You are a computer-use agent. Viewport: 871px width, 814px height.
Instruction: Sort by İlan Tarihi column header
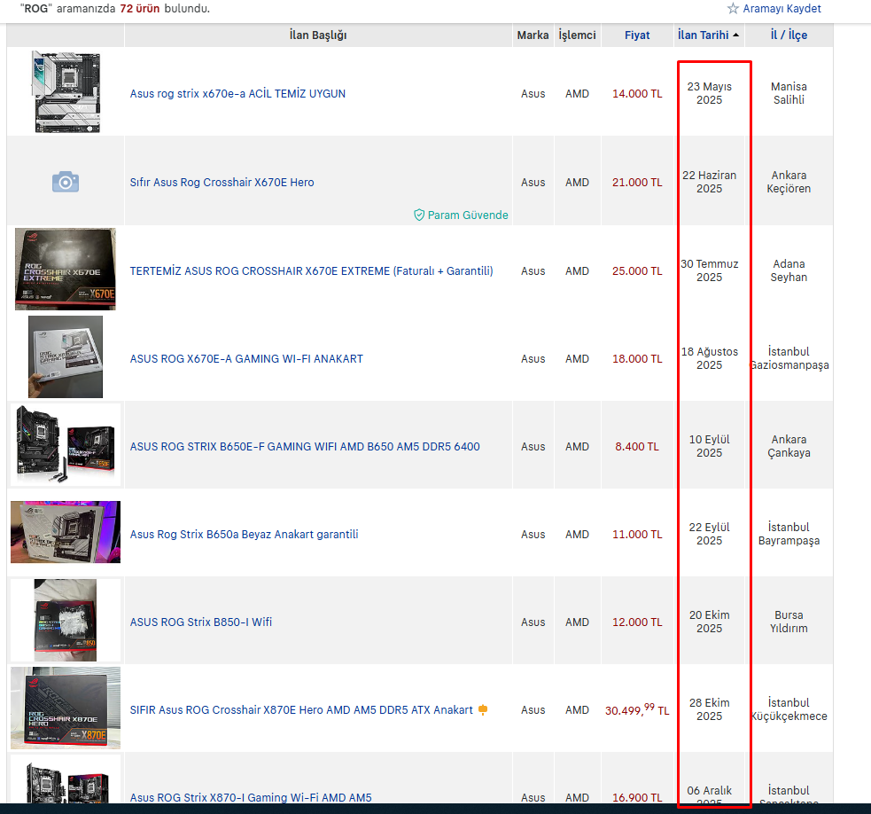[703, 35]
